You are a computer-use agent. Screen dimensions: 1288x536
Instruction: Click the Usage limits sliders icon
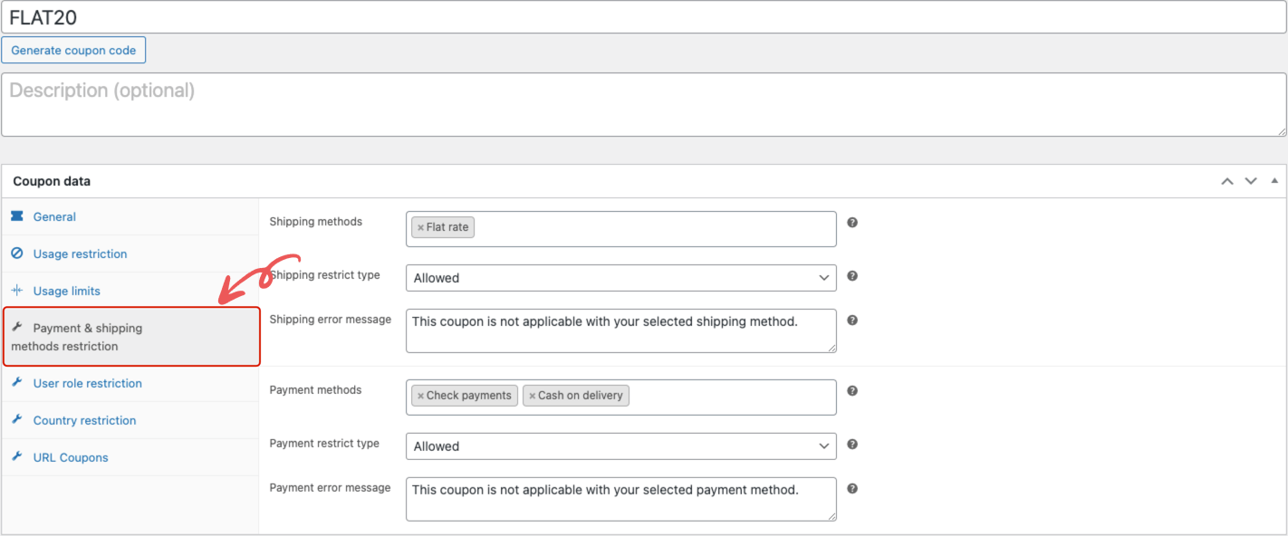pyautogui.click(x=16, y=290)
